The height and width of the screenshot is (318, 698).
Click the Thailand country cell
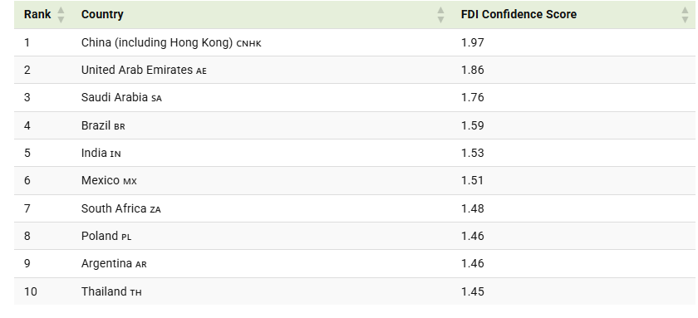[x=111, y=291]
